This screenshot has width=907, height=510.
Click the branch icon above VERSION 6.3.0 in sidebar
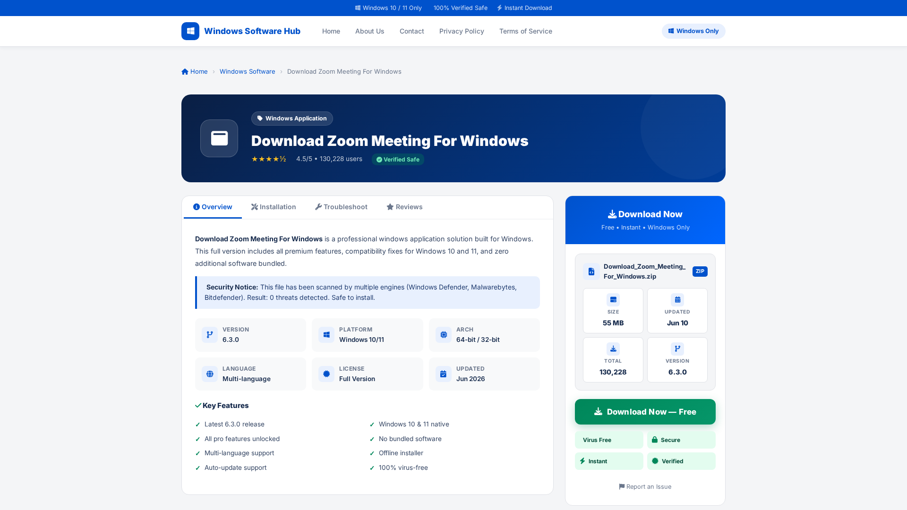(x=677, y=349)
